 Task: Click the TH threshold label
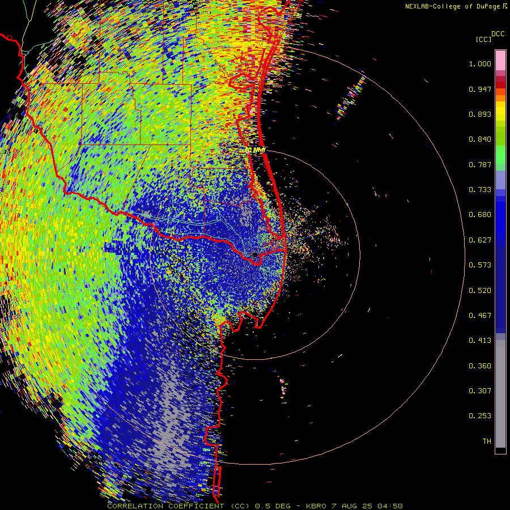click(x=487, y=441)
